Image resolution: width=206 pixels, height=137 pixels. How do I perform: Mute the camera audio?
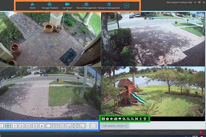click(x=112, y=119)
